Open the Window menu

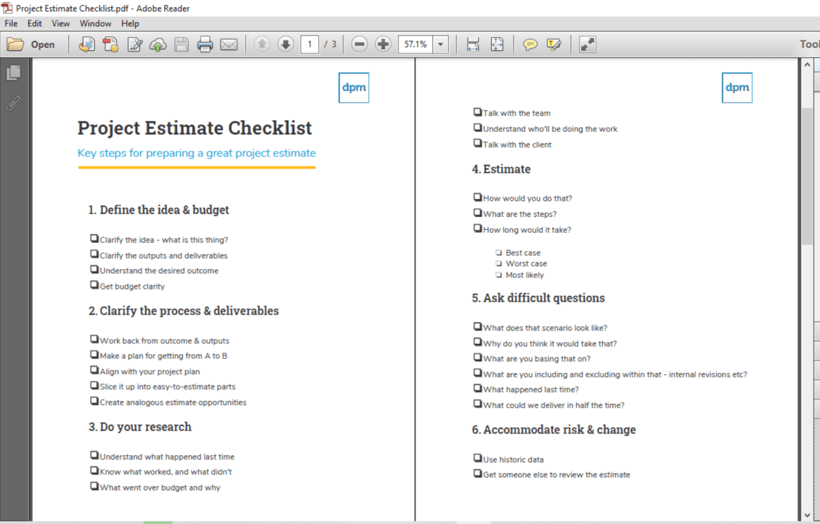(x=95, y=23)
